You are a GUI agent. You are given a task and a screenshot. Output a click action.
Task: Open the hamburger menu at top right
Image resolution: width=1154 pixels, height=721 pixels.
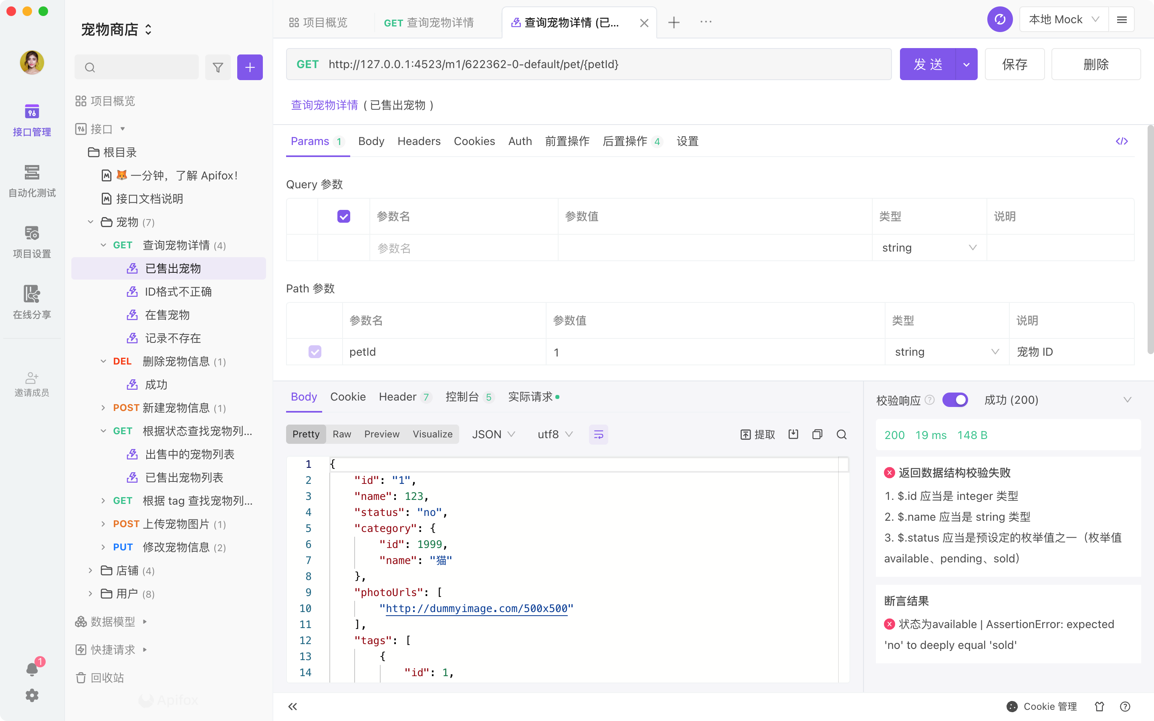1122,20
